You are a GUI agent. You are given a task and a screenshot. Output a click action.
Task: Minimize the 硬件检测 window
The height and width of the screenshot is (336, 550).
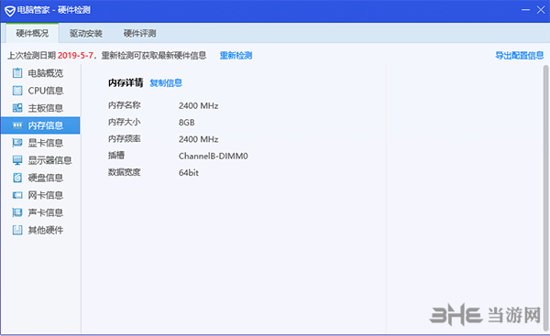pyautogui.click(x=525, y=10)
